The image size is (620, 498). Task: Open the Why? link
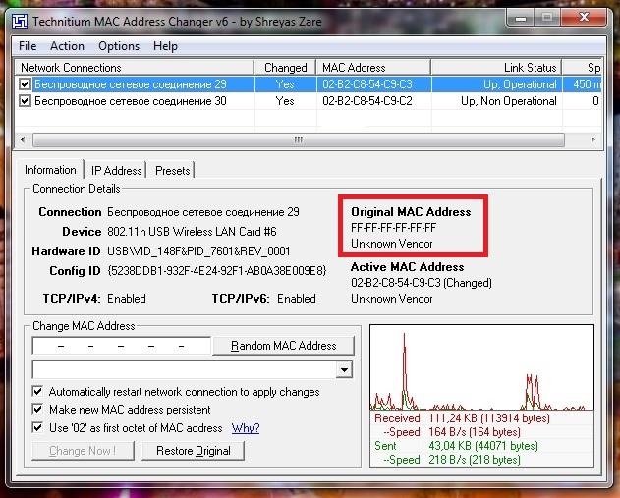click(246, 428)
